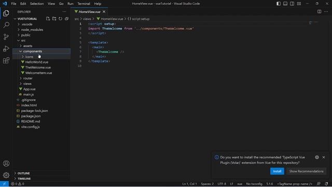Click 'Spaces: 2' indentation setting
The width and height of the screenshot is (332, 187).
coord(208,184)
